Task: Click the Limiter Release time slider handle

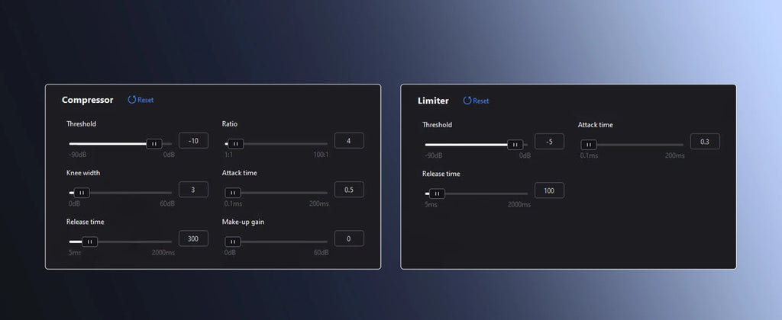Action: point(437,194)
